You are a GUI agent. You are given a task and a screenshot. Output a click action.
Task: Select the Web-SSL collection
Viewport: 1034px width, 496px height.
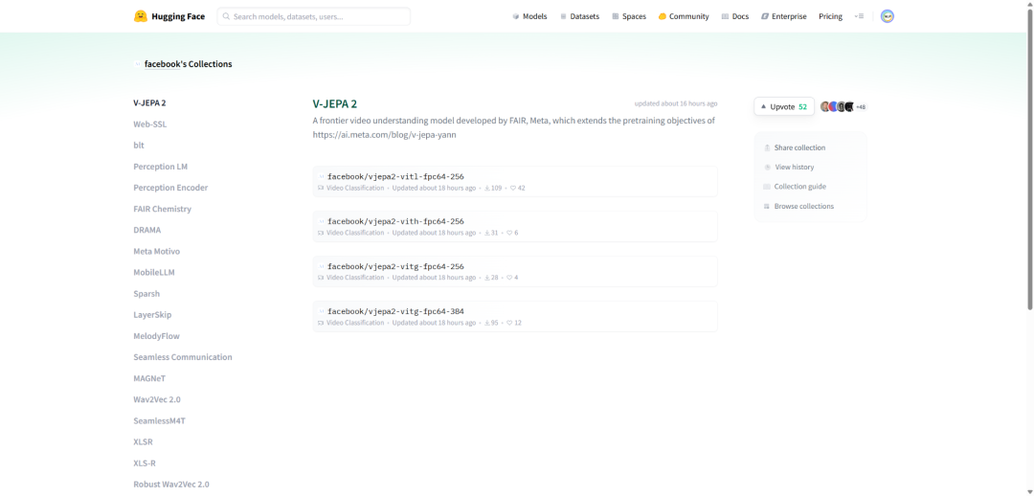[149, 124]
